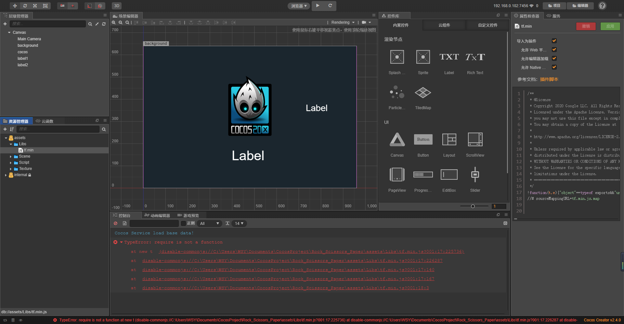Screen dimensions: 624x324
Task: Open the 编辑器 editor folder
Action: 580,6
